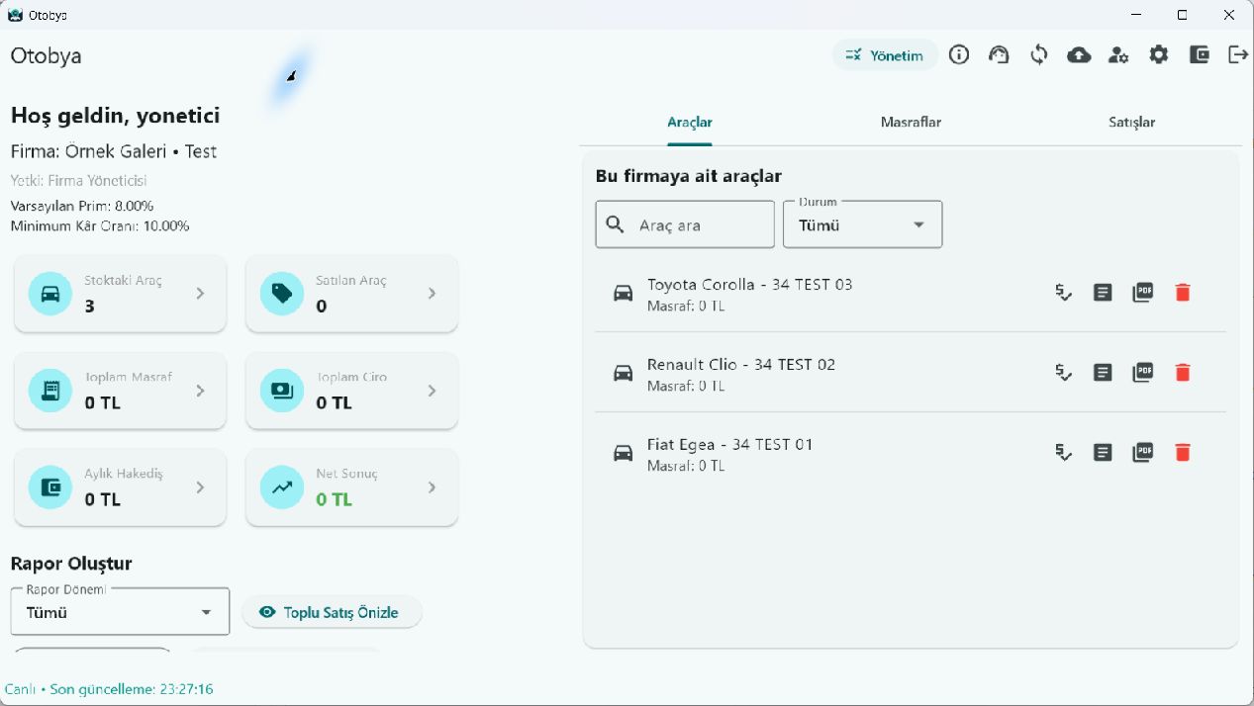Open the Toplam Ciro card
Image resolution: width=1254 pixels, height=706 pixels.
point(351,391)
